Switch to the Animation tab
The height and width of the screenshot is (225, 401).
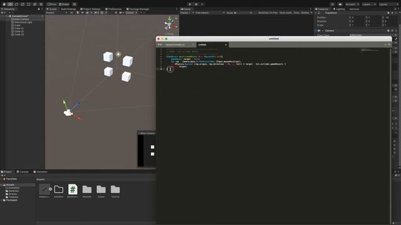pyautogui.click(x=40, y=172)
